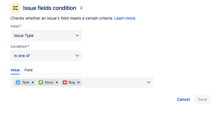Switch to the Field tab
Screen dimensions: 218x117
29,70
